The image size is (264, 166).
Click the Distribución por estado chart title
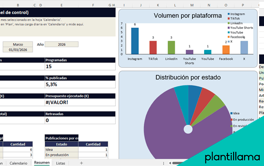click(188, 77)
